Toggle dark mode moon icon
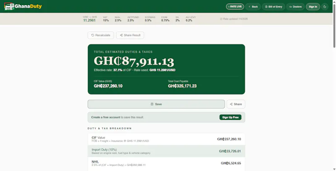This screenshot has width=336, height=171. point(325,7)
